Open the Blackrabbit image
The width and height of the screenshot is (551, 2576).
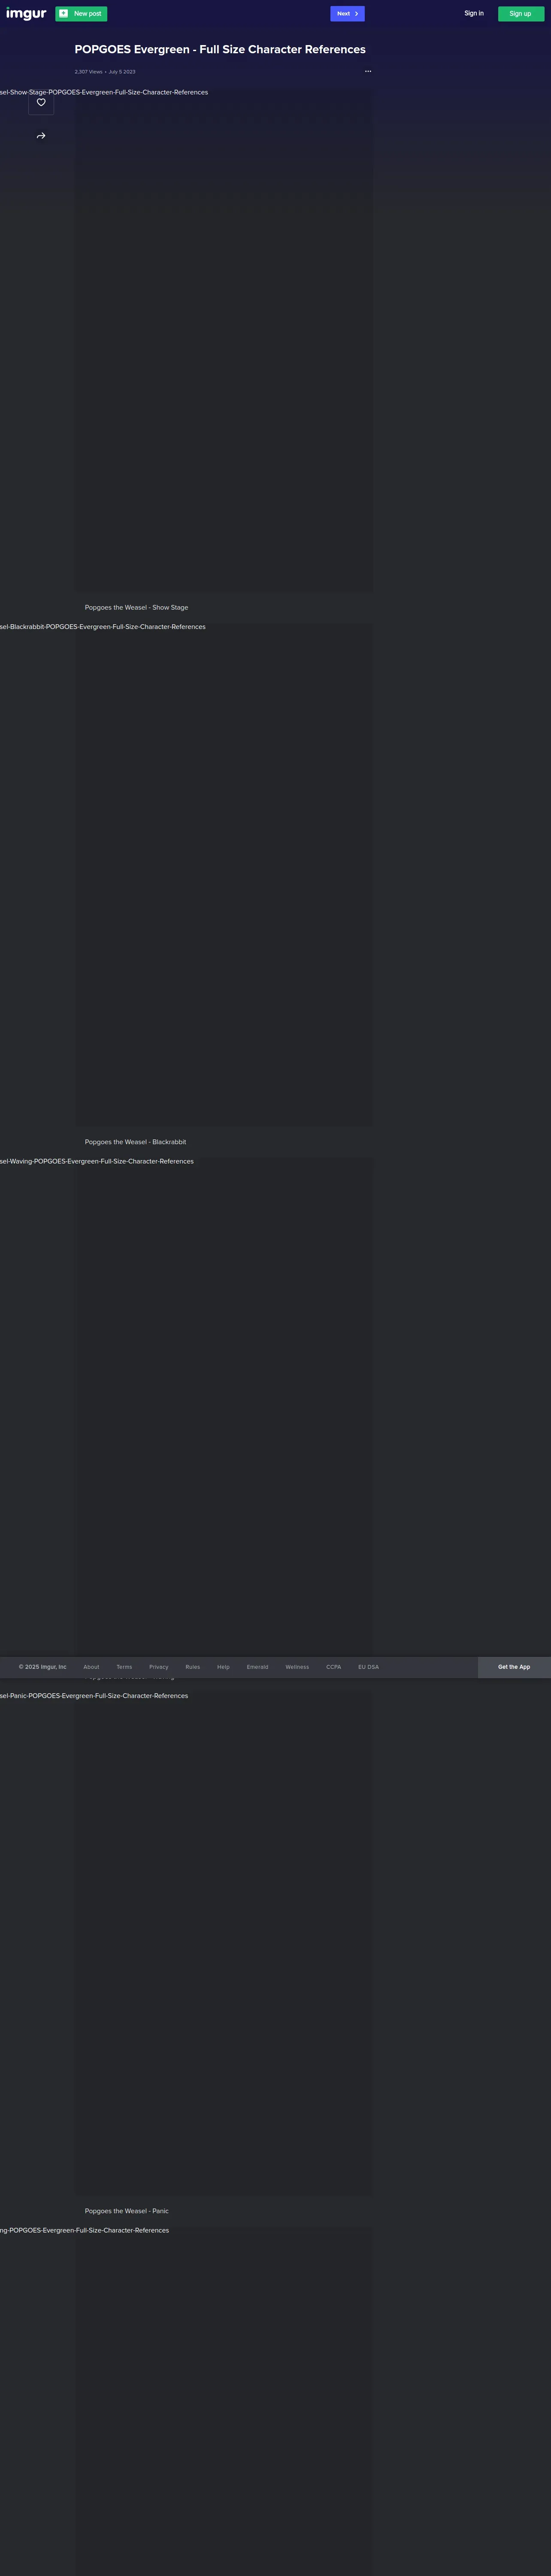click(224, 874)
